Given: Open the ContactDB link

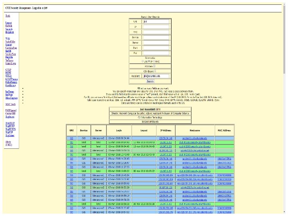Looking at the screenshot, I should 10,114.
